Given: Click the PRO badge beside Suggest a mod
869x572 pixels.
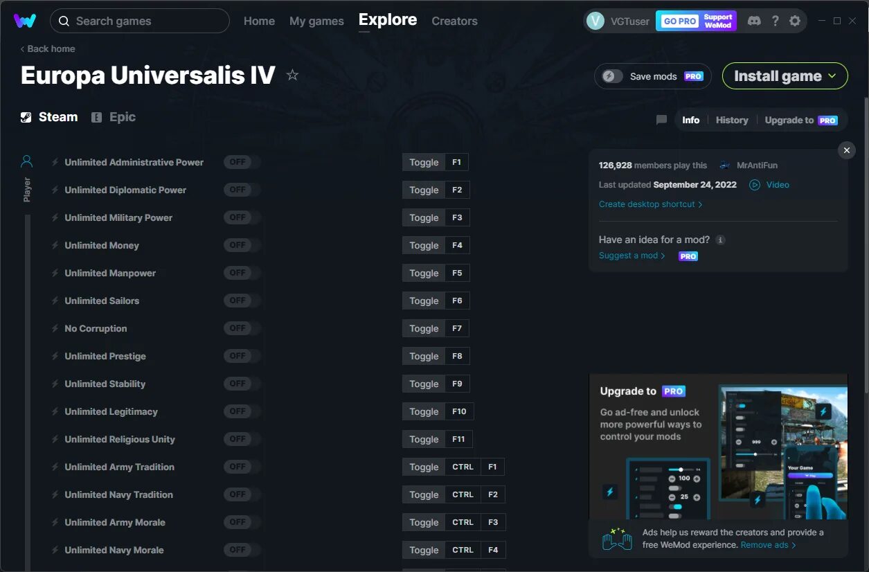Looking at the screenshot, I should click(x=688, y=256).
